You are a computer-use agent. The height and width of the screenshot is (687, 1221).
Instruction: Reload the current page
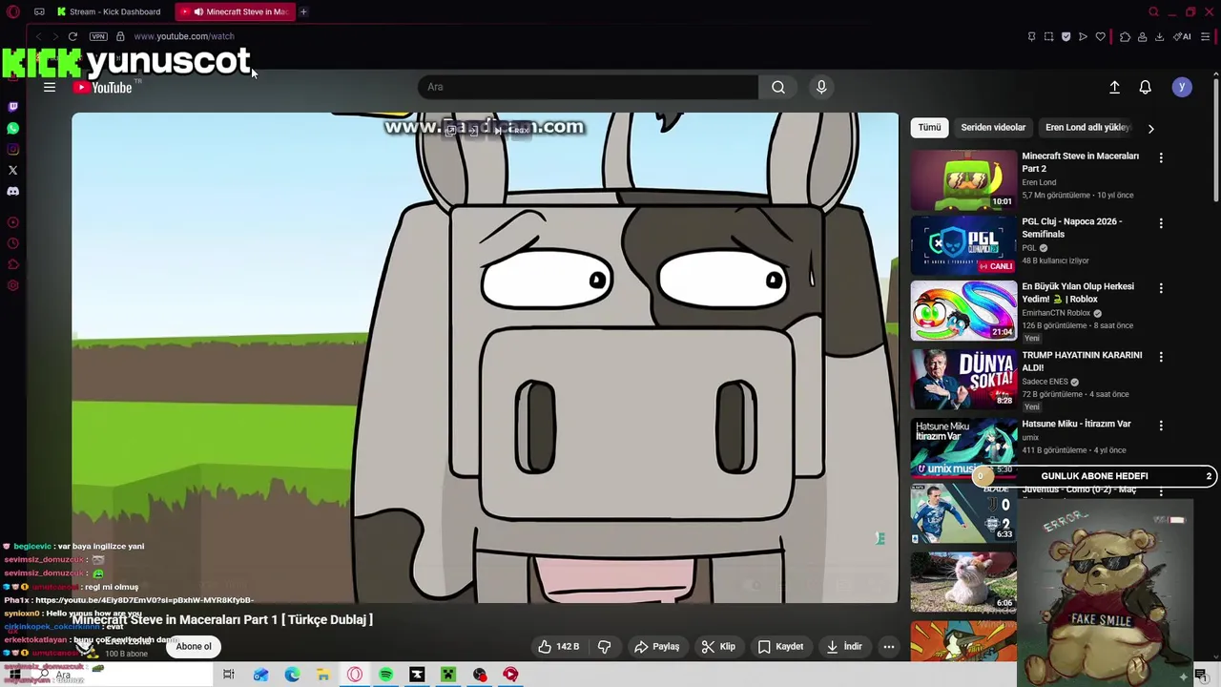(72, 36)
